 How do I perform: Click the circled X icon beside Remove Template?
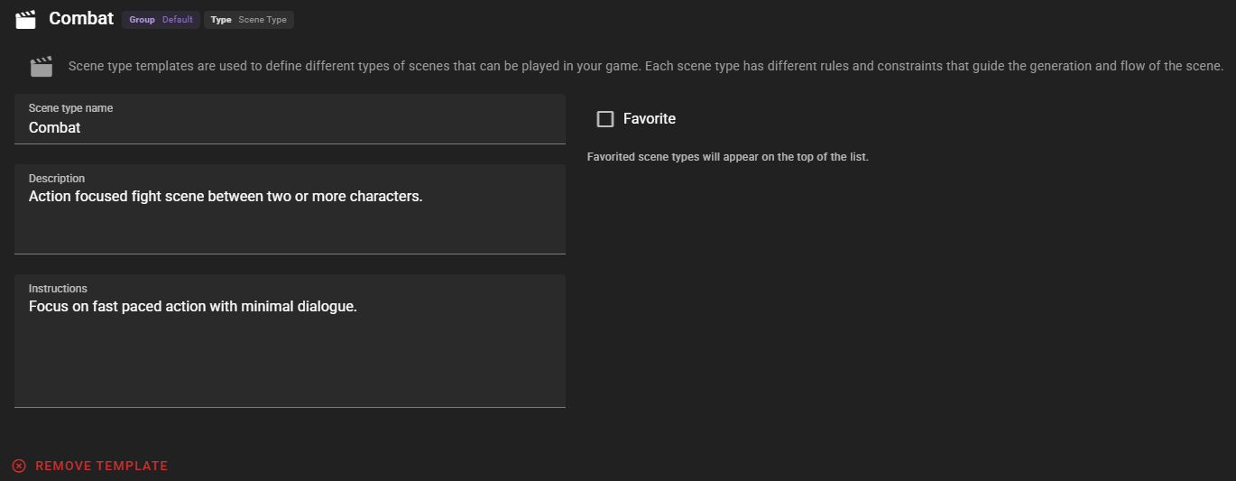(x=19, y=466)
